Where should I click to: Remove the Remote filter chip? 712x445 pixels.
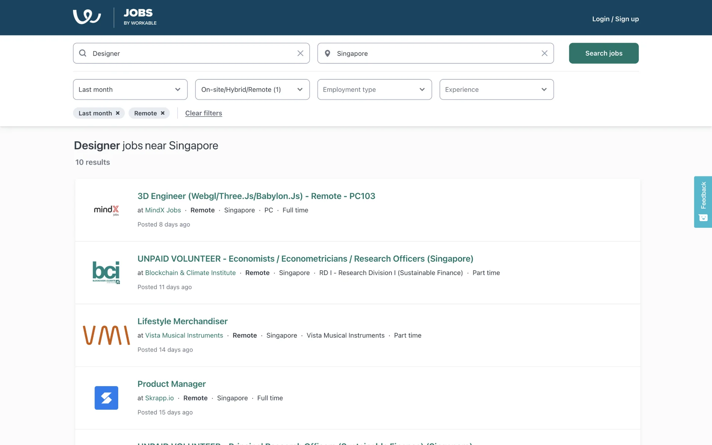pyautogui.click(x=162, y=113)
